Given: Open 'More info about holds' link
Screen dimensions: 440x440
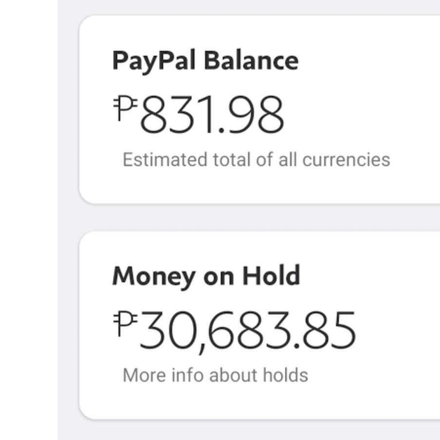Looking at the screenshot, I should click(x=215, y=375).
